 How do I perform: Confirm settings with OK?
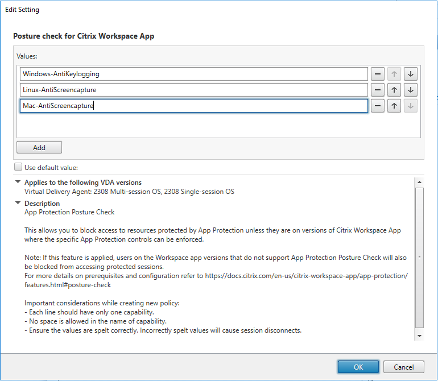pyautogui.click(x=358, y=367)
